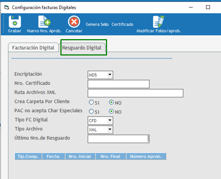The image size is (221, 179).
Task: Click the Nuevo Nro. Aprob. document icon
Action: click(44, 22)
